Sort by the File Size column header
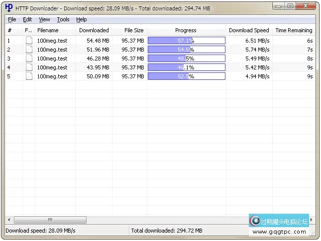The width and height of the screenshot is (321, 241). coord(129,30)
